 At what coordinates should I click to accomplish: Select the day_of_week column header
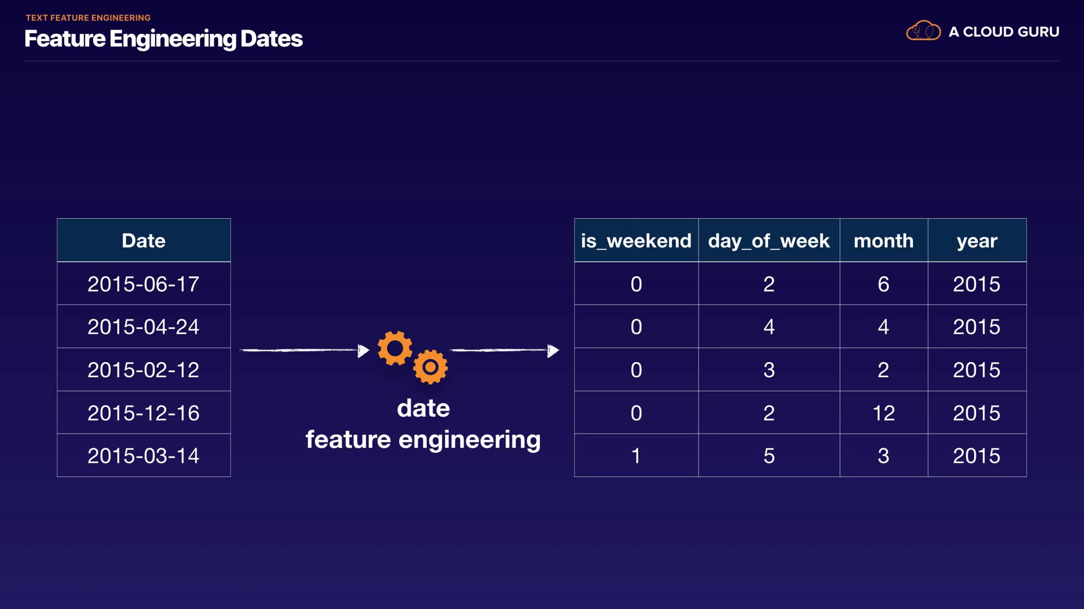tap(768, 241)
